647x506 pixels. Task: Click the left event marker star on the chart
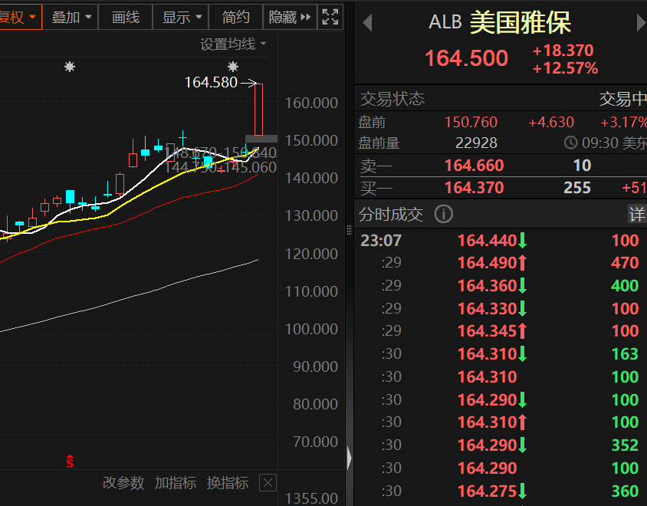click(70, 67)
